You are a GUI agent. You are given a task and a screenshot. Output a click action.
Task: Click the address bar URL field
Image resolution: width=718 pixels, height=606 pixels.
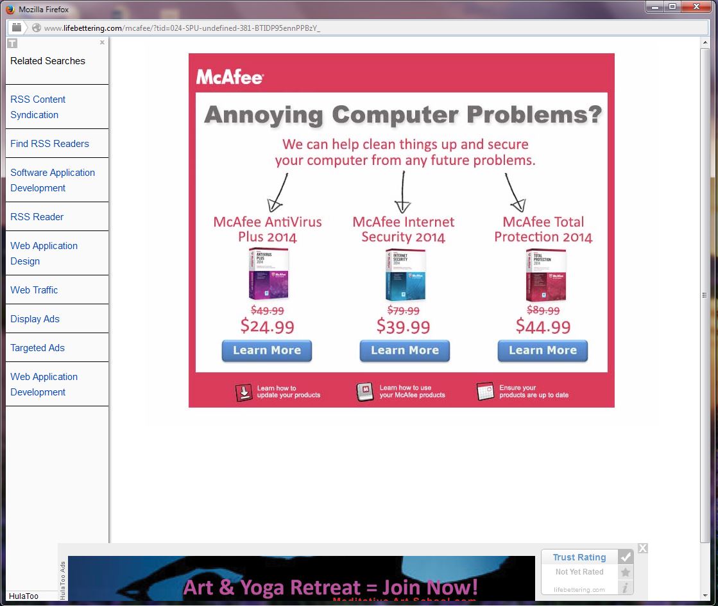coord(357,28)
